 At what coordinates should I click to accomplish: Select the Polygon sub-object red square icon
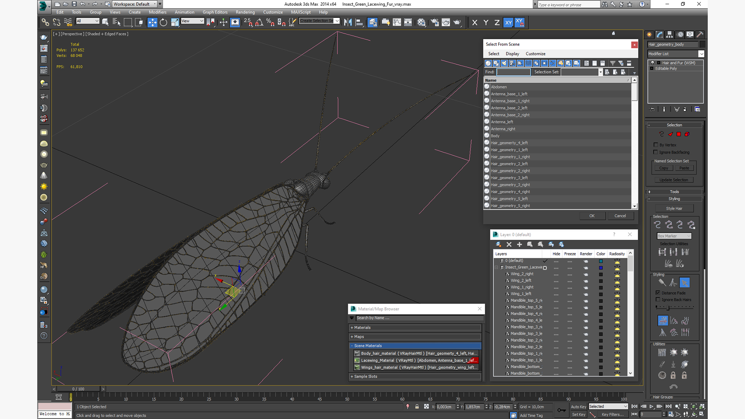coord(679,134)
